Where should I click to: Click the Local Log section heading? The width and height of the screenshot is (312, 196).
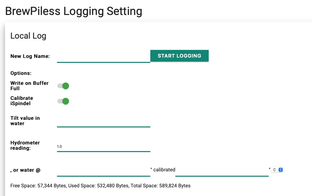[x=28, y=36]
